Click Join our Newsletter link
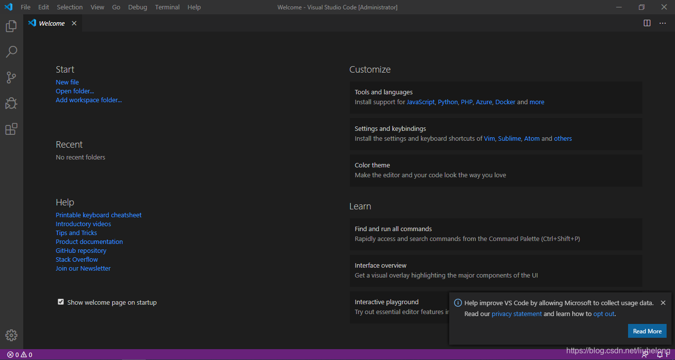The width and height of the screenshot is (675, 360). tap(83, 268)
